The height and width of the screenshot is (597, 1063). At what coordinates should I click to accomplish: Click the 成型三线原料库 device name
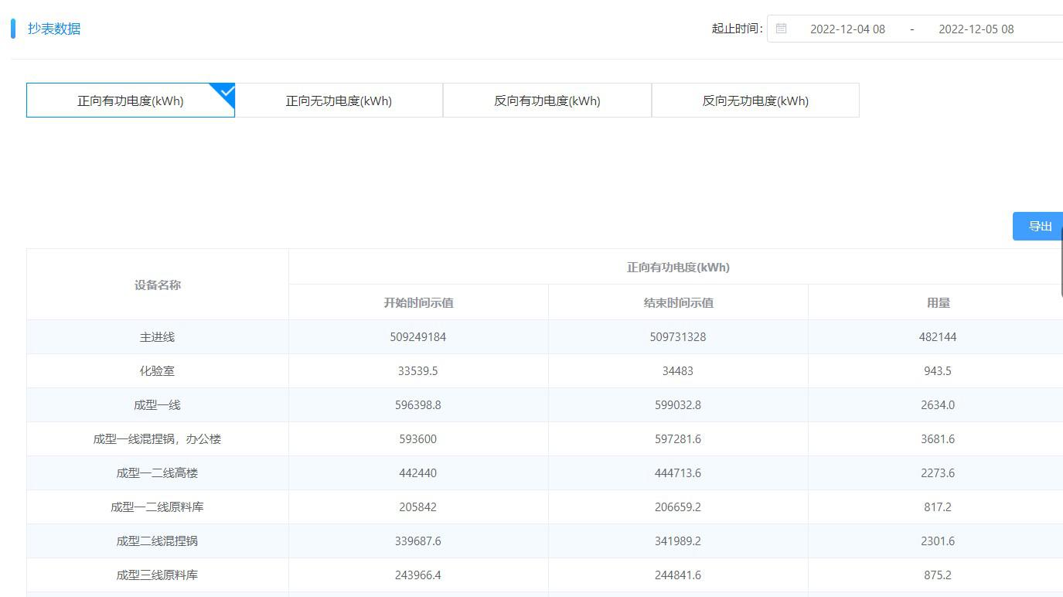tap(158, 575)
